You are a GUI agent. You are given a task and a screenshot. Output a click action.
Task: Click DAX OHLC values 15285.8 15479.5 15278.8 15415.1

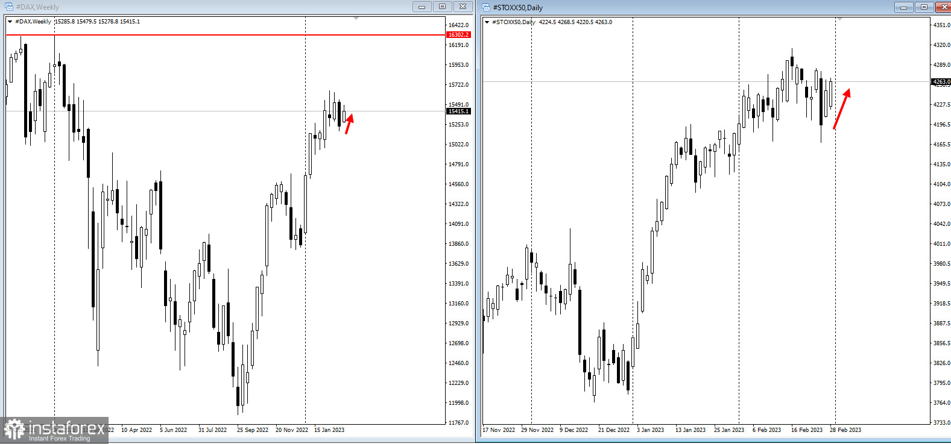tap(97, 22)
